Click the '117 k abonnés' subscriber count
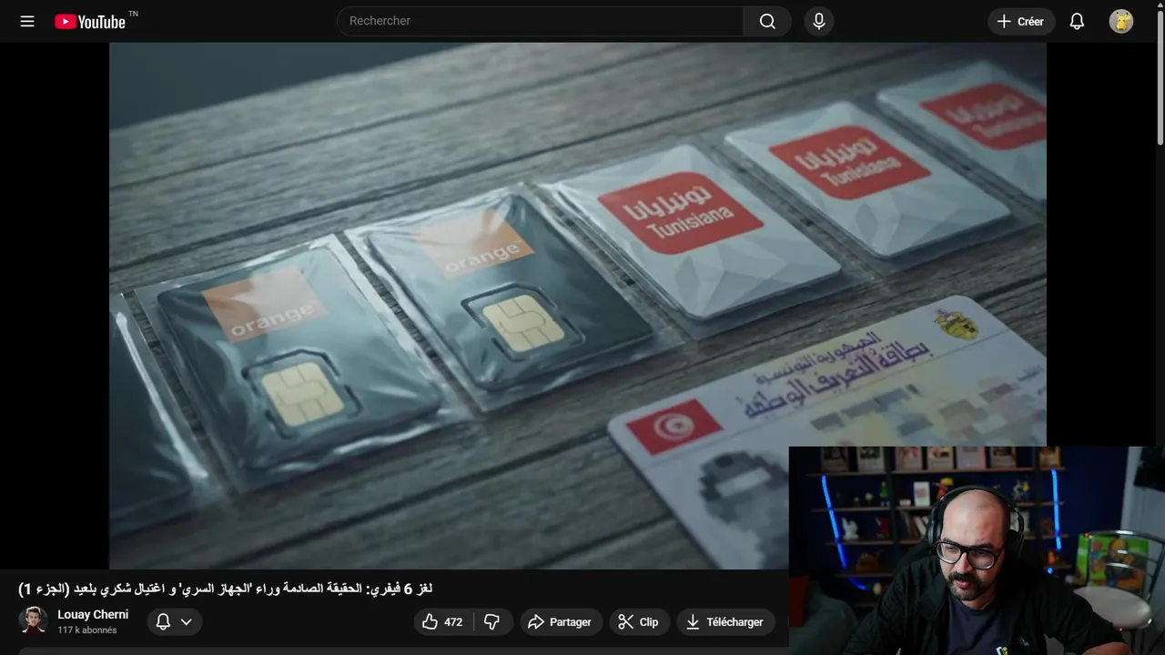The height and width of the screenshot is (655, 1165). coord(87,630)
